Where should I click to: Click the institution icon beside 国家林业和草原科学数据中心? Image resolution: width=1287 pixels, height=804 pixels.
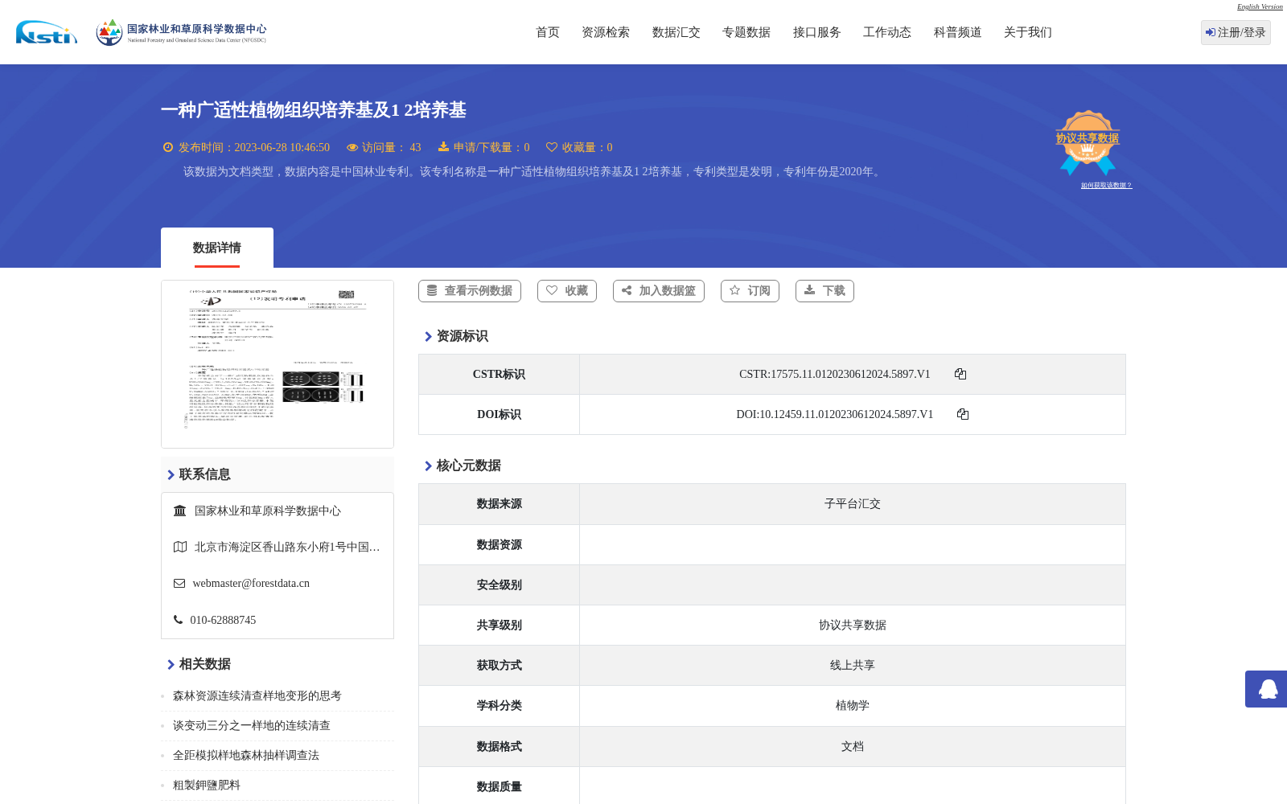180,511
